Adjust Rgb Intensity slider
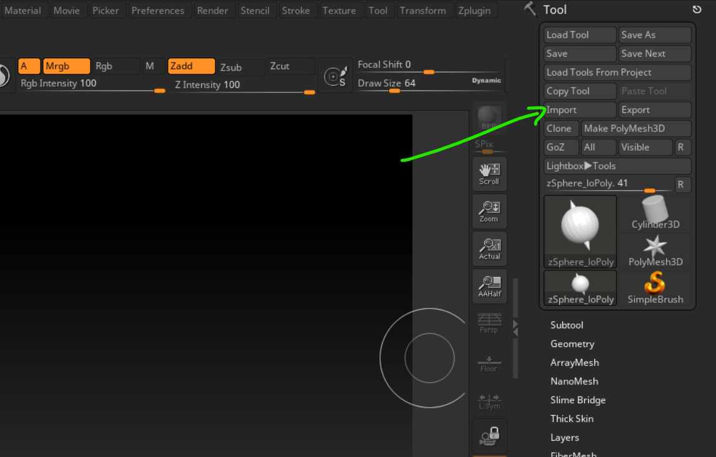 92,85
